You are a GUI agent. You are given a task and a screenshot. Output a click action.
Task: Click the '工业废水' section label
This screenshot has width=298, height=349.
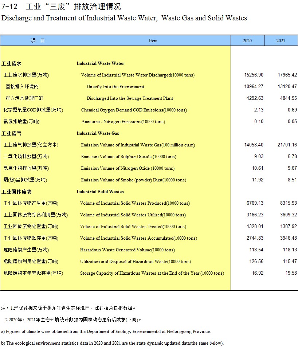point(11,63)
